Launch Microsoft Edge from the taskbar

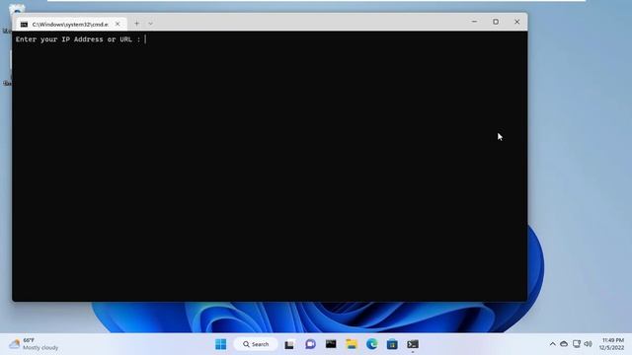(x=372, y=344)
